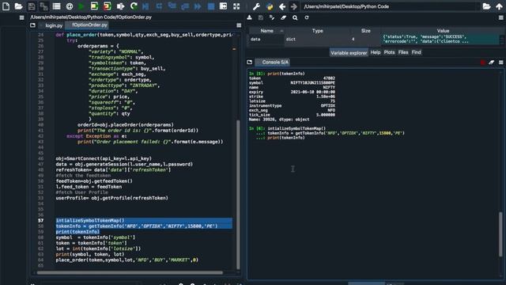Run the selection or current line
Image resolution: width=506 pixels, height=285 pixels.
[120, 6]
